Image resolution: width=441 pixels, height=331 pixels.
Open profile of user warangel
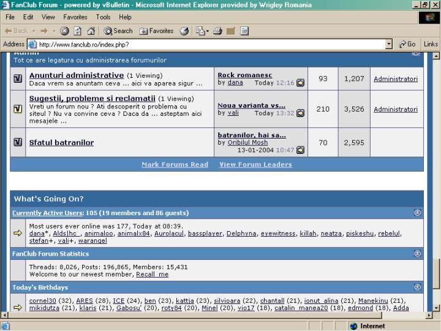(92, 241)
